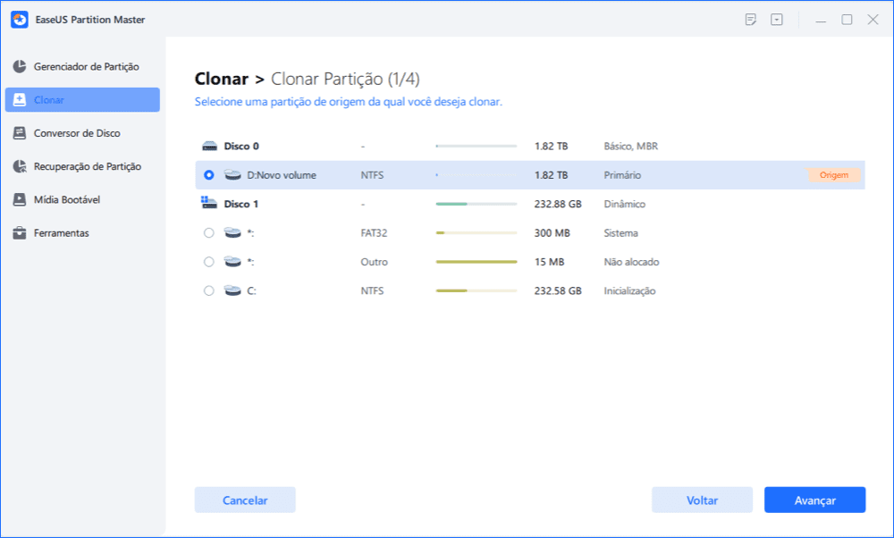
Task: Click the Mídia Bootável icon
Action: pos(20,199)
